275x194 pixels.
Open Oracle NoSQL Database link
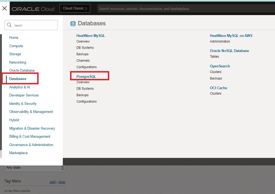point(229,51)
